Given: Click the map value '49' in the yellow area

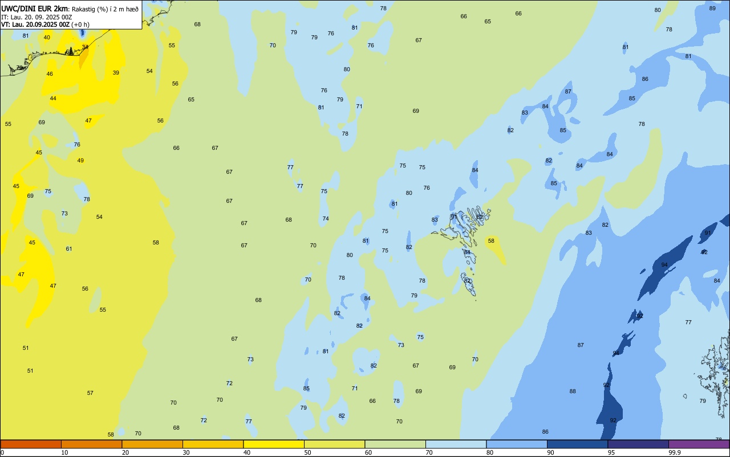Looking at the screenshot, I should [x=80, y=160].
